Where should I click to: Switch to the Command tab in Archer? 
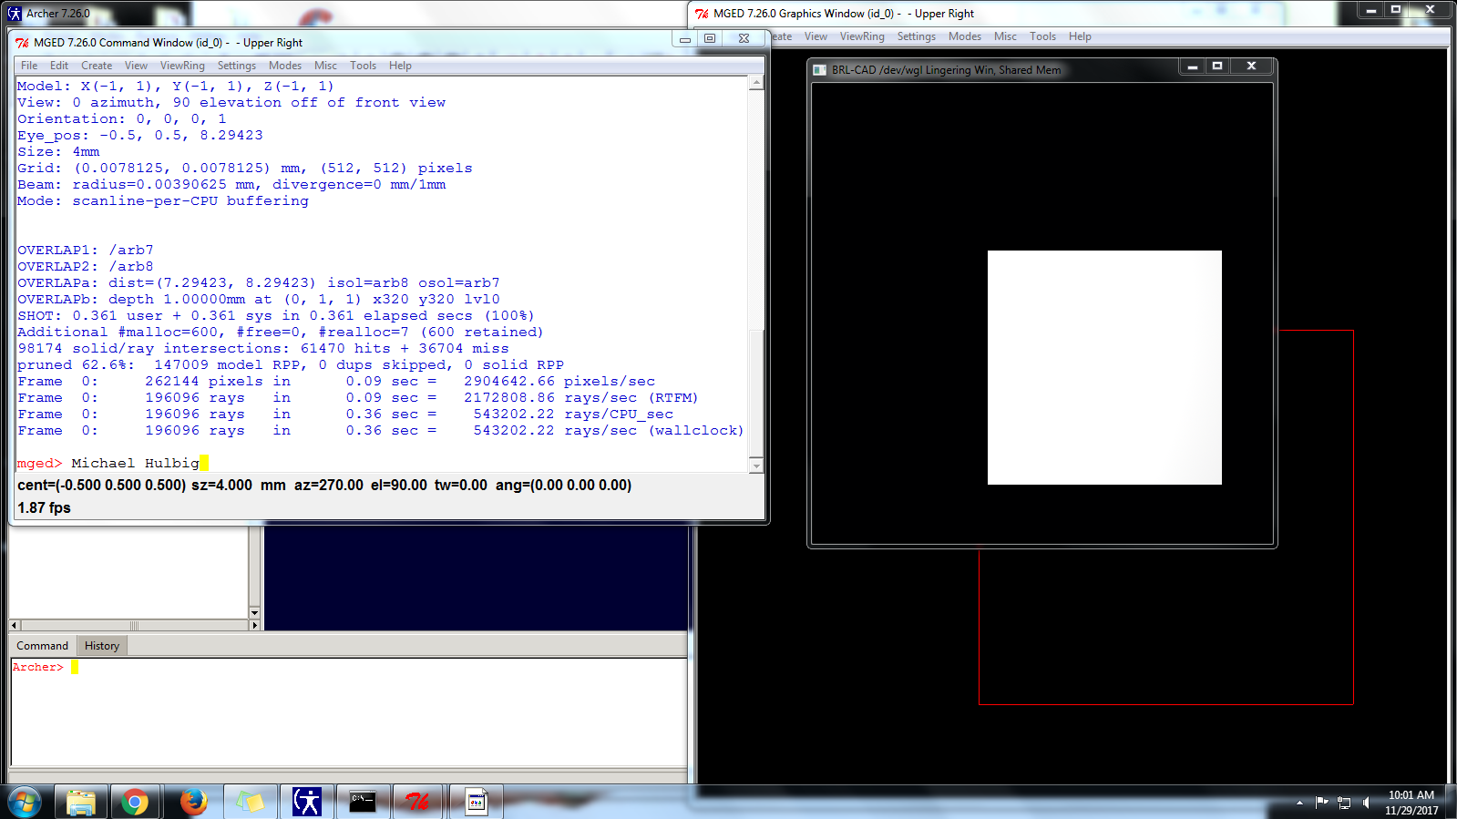pyautogui.click(x=42, y=646)
